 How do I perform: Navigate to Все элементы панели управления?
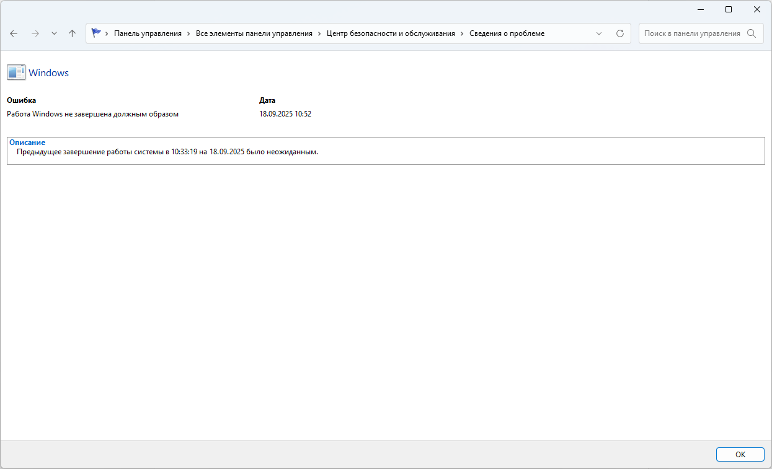click(254, 33)
